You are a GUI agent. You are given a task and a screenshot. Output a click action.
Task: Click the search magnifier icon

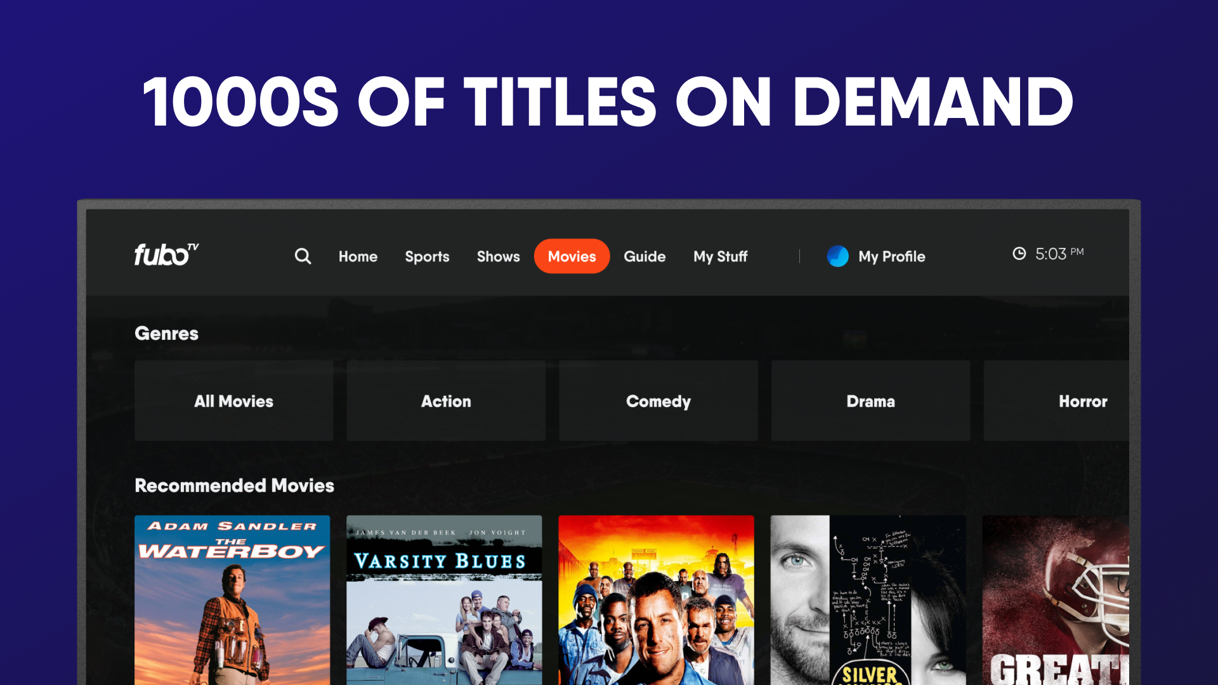[303, 256]
